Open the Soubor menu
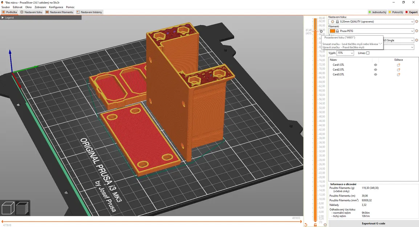 pyautogui.click(x=5, y=7)
